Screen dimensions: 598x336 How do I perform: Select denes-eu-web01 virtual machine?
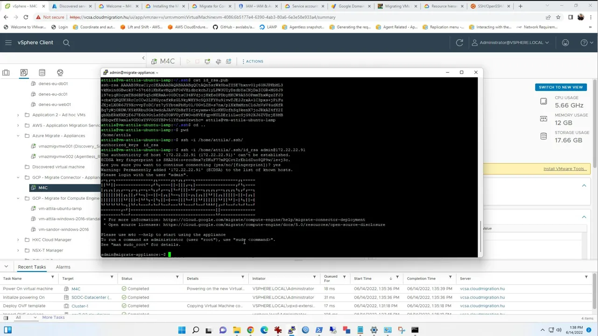[55, 105]
